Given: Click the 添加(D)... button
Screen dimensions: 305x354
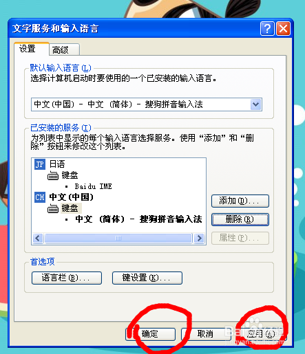Looking at the screenshot, I should point(240,201).
